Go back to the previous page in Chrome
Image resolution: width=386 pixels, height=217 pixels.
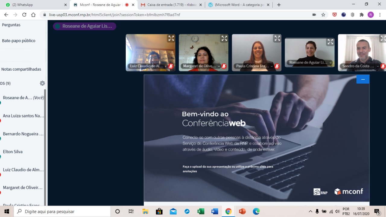coord(6,14)
